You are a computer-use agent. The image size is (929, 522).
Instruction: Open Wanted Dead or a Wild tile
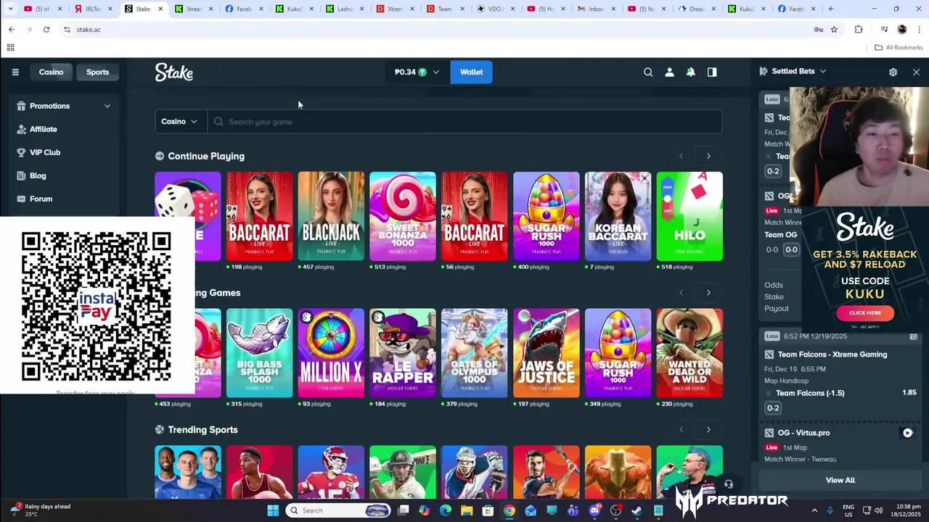point(689,353)
